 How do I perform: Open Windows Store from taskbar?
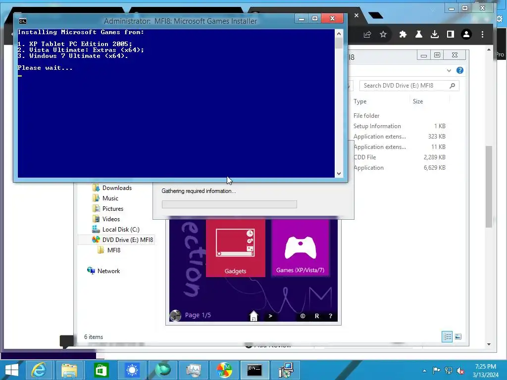(101, 370)
